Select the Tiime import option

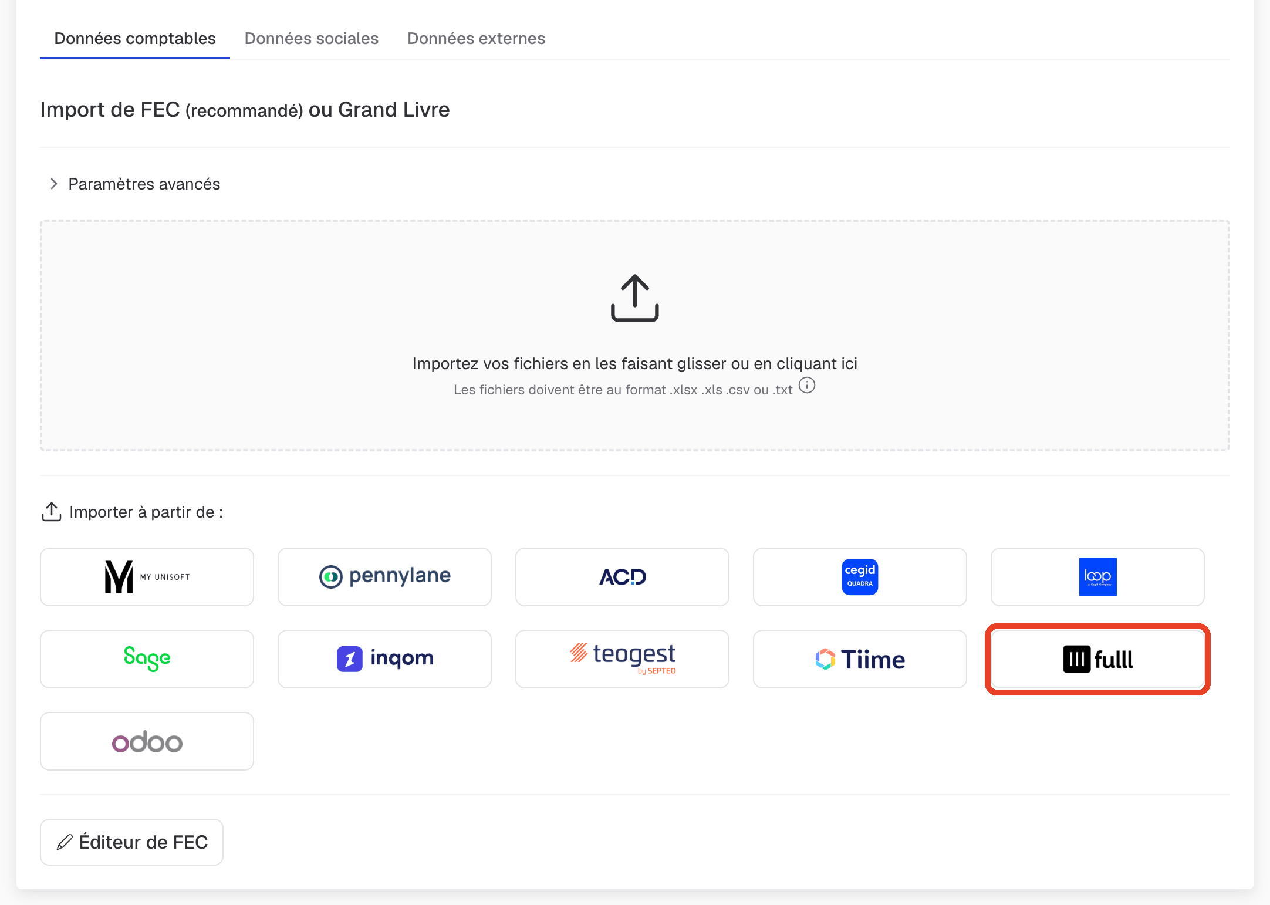pyautogui.click(x=860, y=659)
